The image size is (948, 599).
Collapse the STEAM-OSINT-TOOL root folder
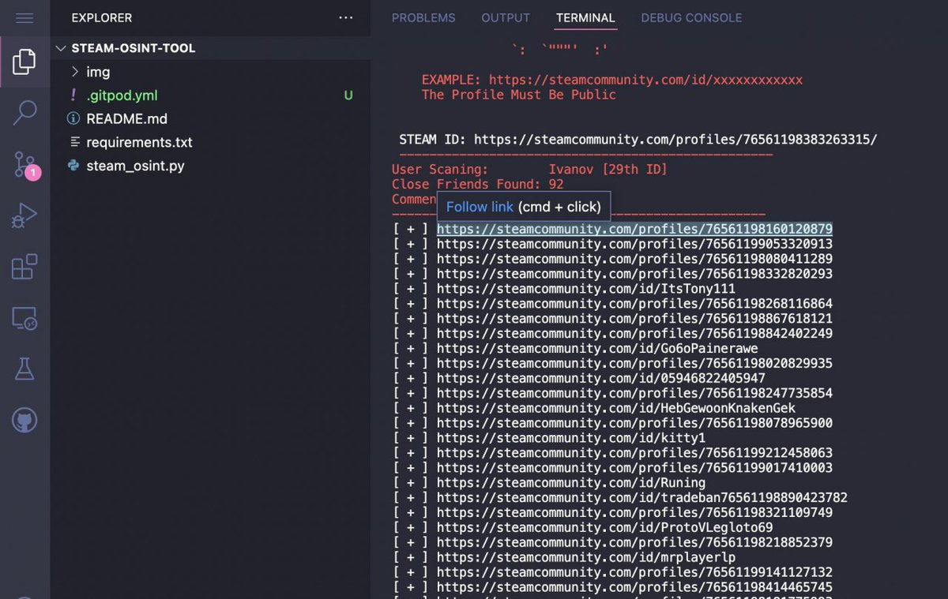coord(61,48)
